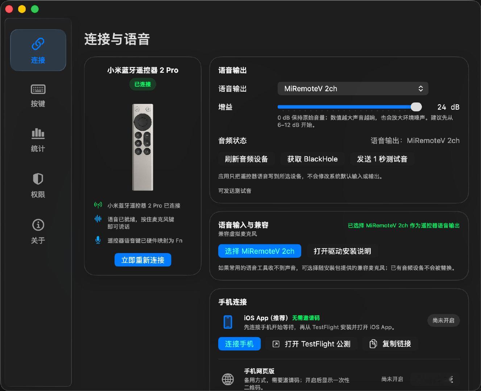The image size is (481, 391).
Task: Click the blue 连接手机 button
Action: (x=239, y=344)
